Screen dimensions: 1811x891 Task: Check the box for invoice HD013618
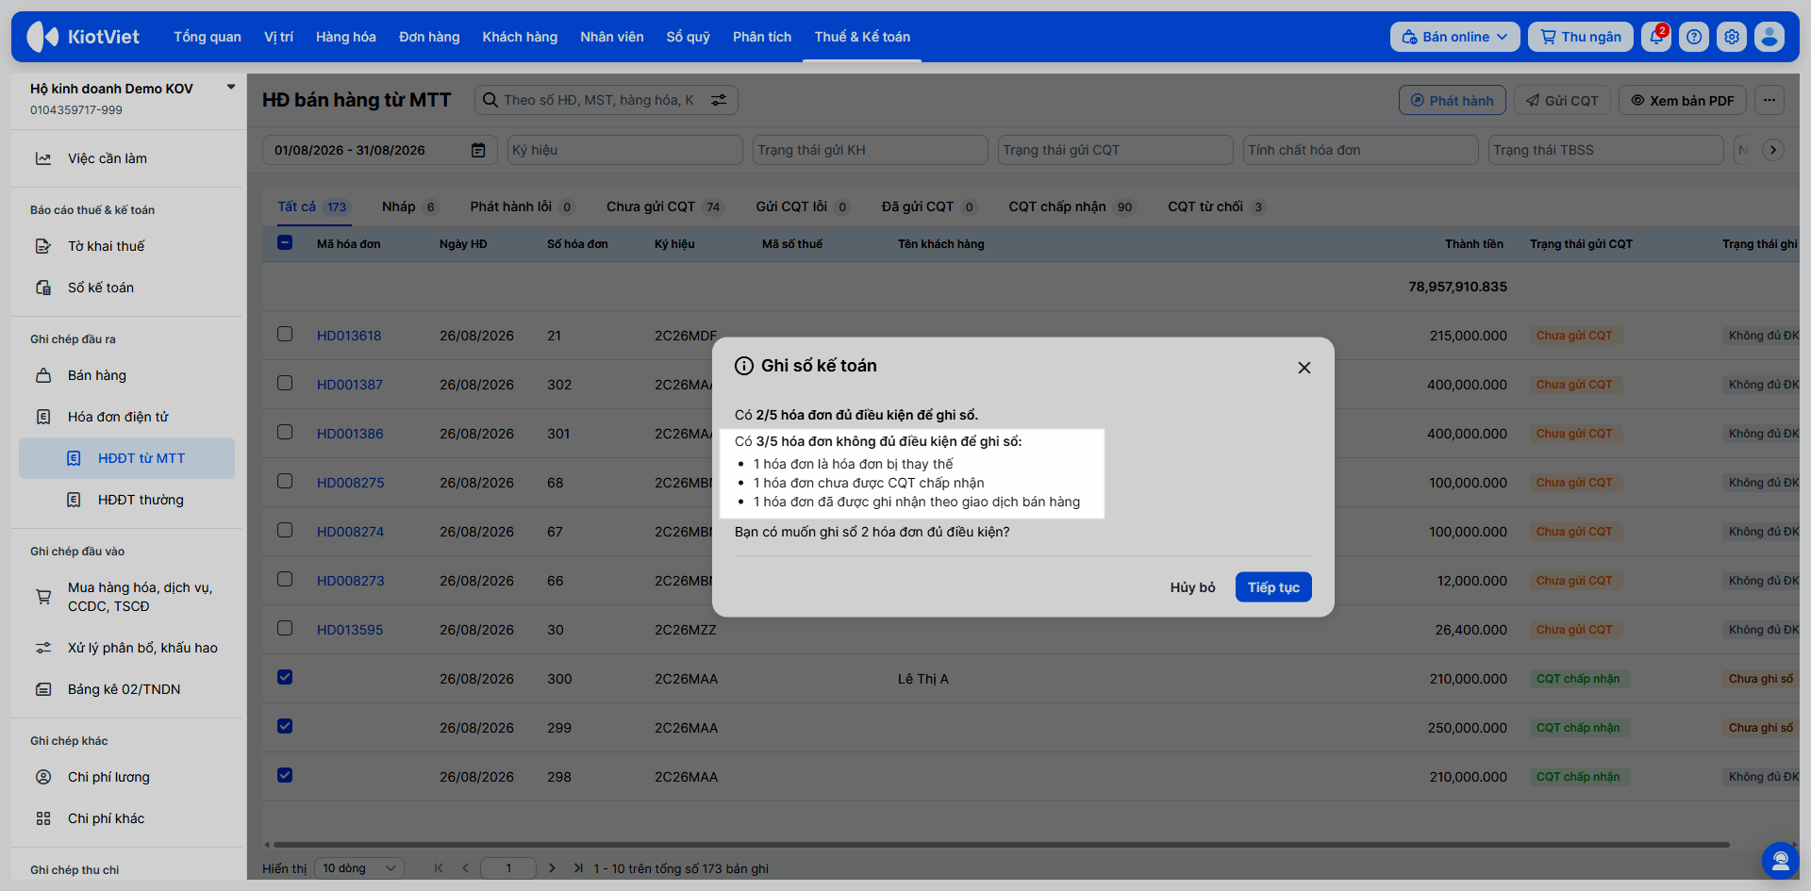tap(285, 334)
